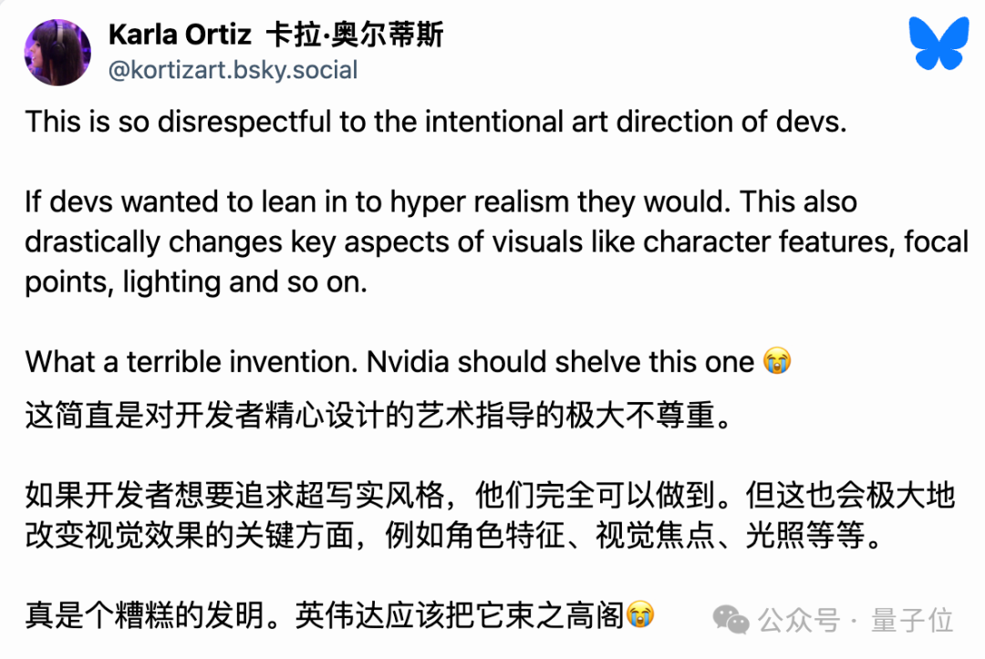Click the crying emoji ending the Chinese text
985x659 pixels.
641,616
